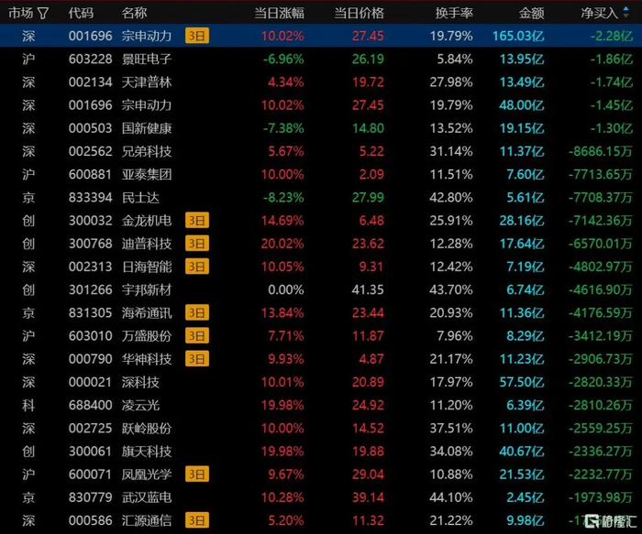Screen dimensions: 642x534
Task: Select stock name 万盛股份
Action: (x=147, y=335)
